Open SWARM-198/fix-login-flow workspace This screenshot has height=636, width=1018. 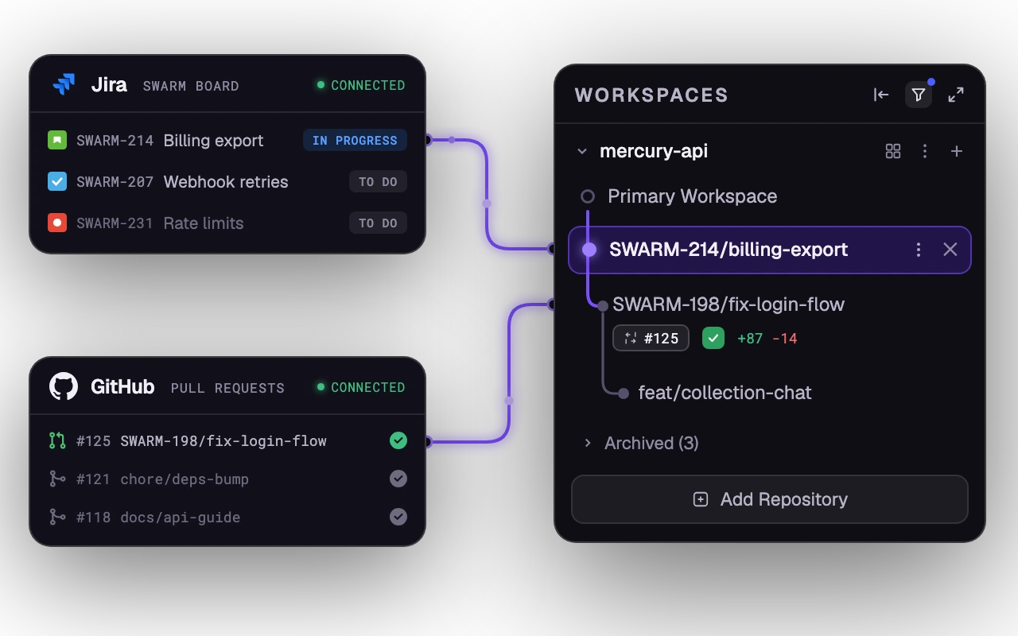(729, 304)
